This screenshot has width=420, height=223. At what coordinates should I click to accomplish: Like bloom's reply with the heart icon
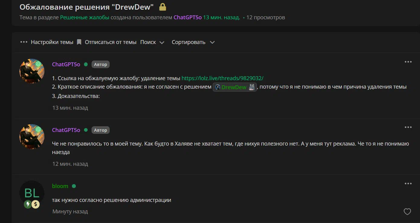pos(407,212)
